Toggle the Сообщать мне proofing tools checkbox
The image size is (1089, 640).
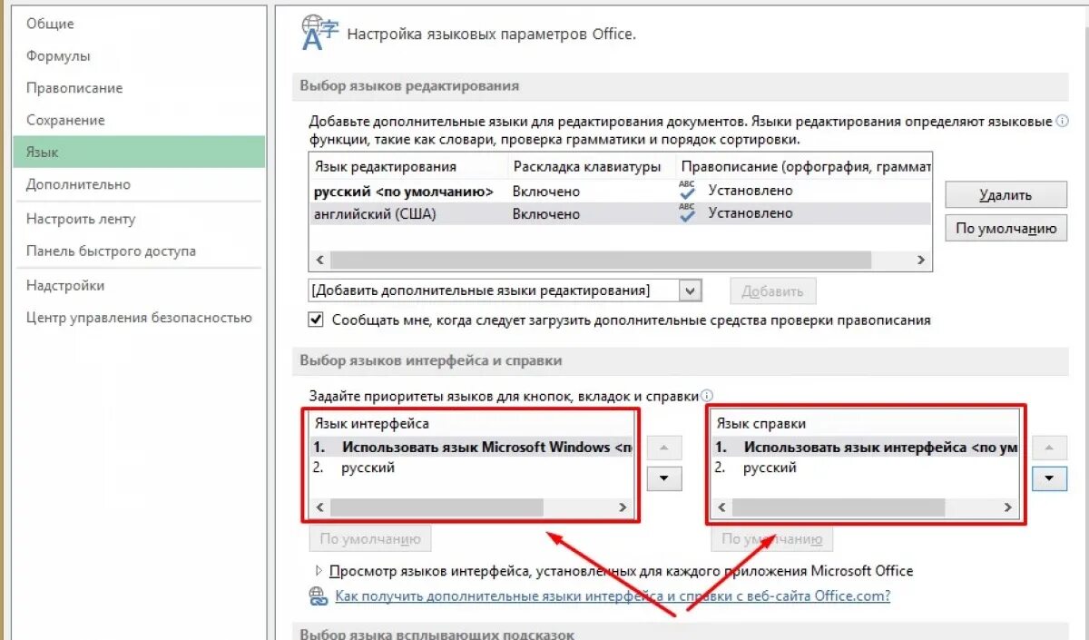tap(316, 320)
